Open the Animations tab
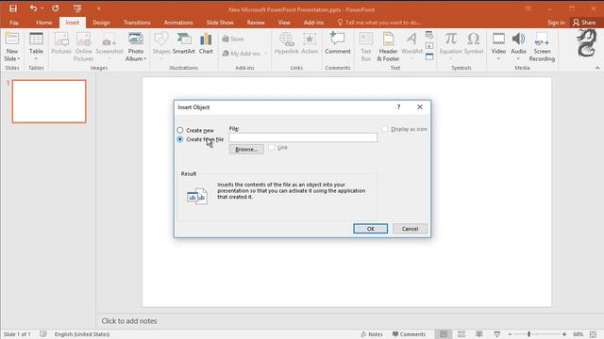This screenshot has height=339, width=604. [178, 23]
